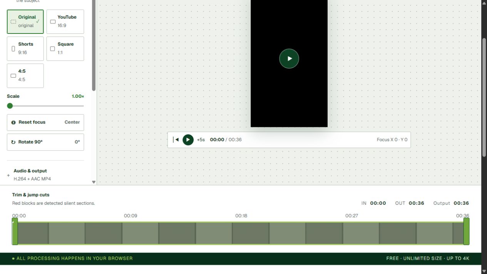The height and width of the screenshot is (274, 487).
Task: Click Reset focus button
Action: (45, 122)
